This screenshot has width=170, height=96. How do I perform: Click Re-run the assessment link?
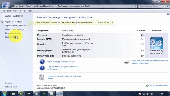click(x=158, y=86)
